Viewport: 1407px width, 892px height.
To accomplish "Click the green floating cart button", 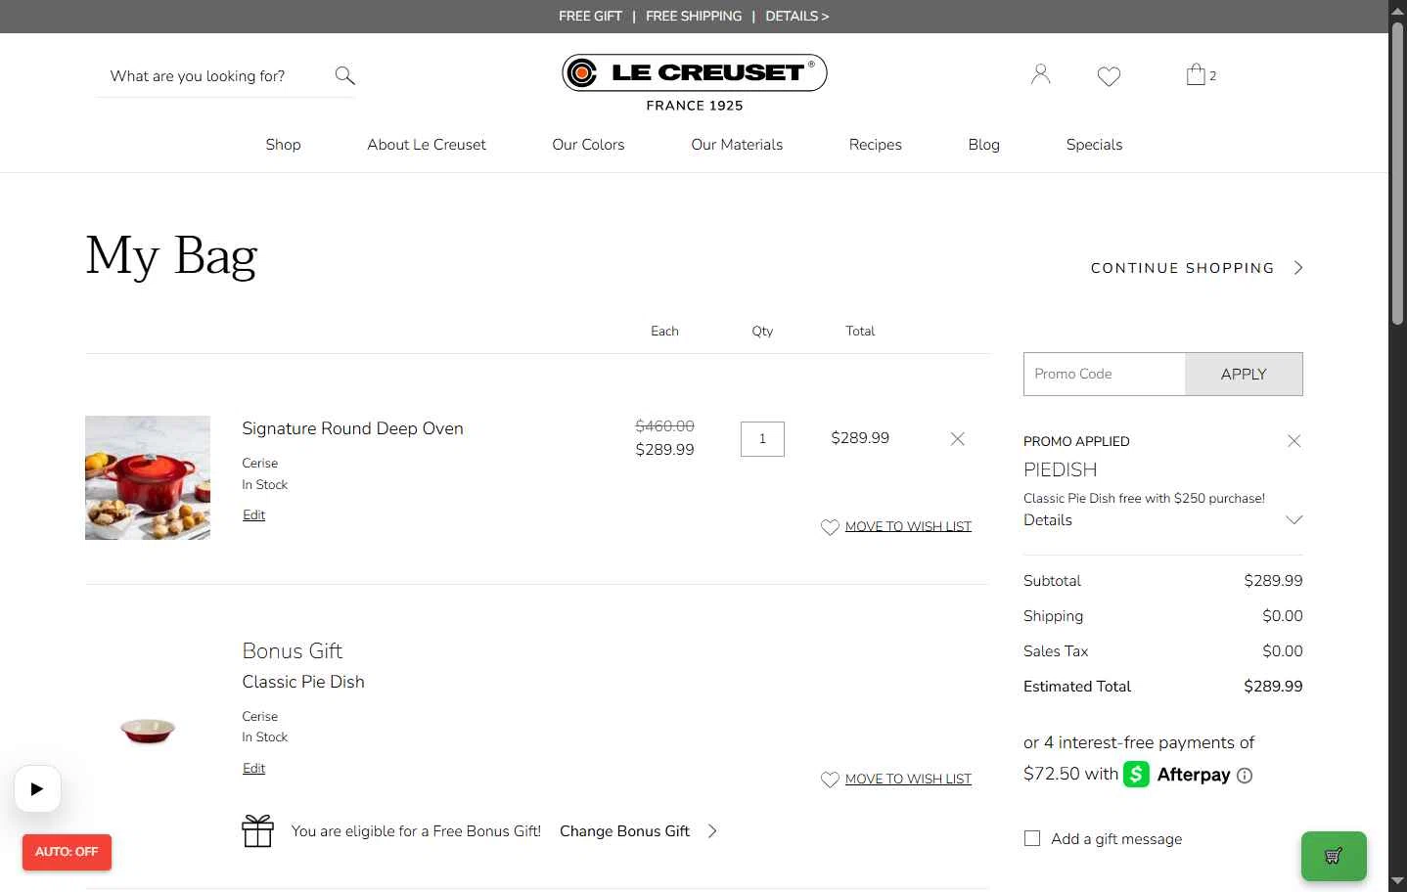I will [1334, 856].
